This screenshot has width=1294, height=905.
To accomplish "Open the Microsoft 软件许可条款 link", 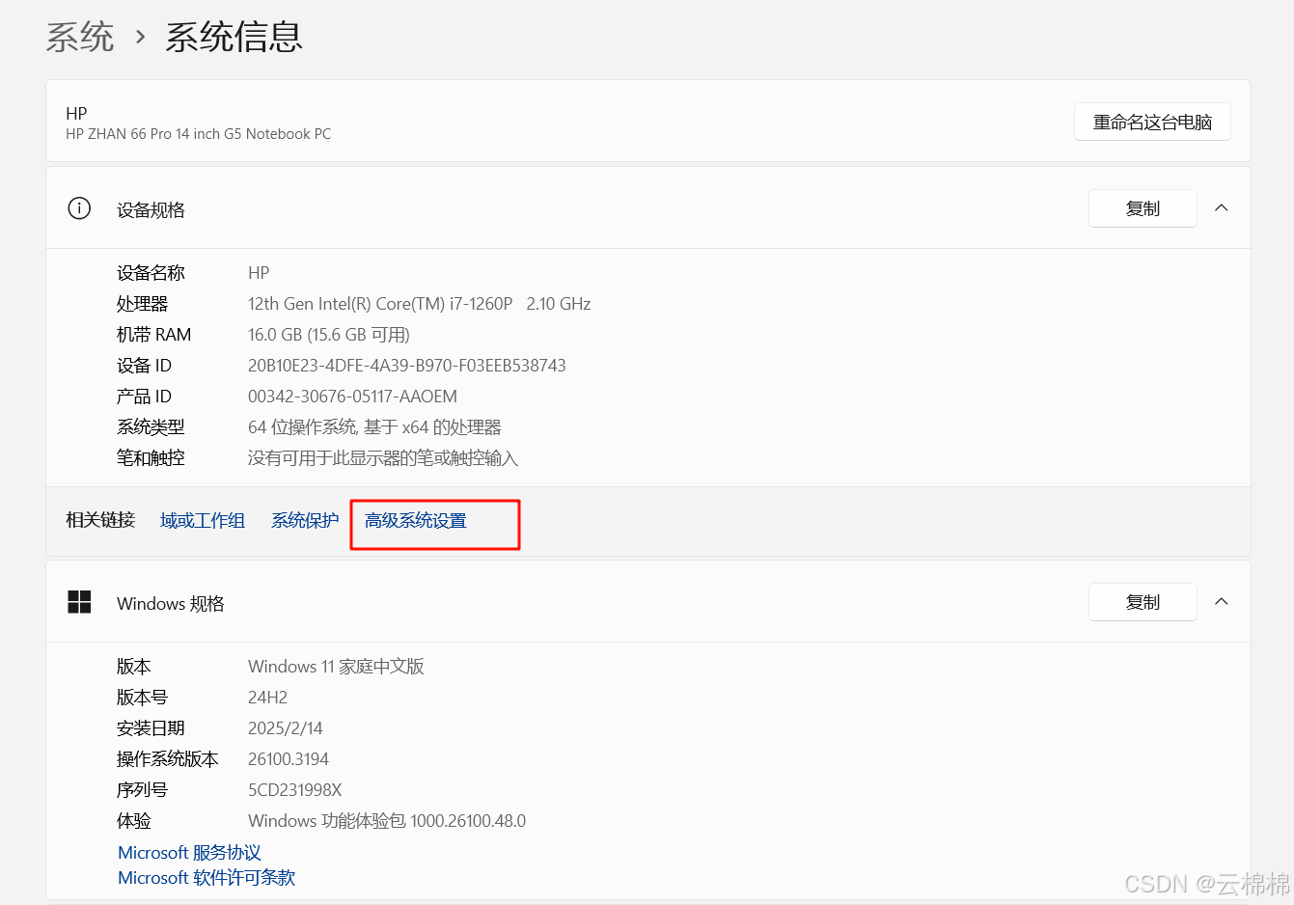I will coord(206,878).
